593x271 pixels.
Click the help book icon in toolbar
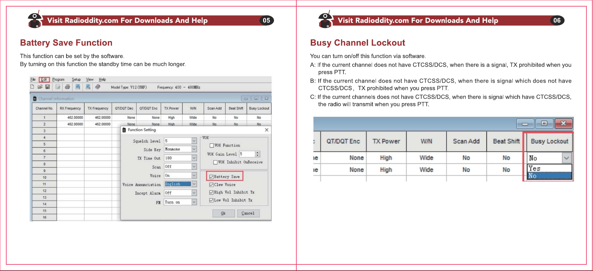click(98, 87)
